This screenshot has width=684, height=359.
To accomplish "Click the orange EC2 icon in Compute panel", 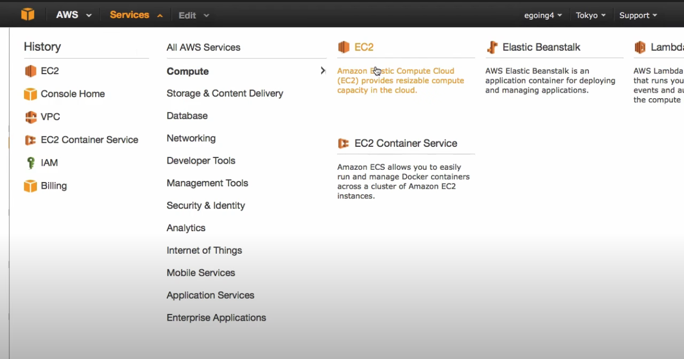I will point(343,47).
